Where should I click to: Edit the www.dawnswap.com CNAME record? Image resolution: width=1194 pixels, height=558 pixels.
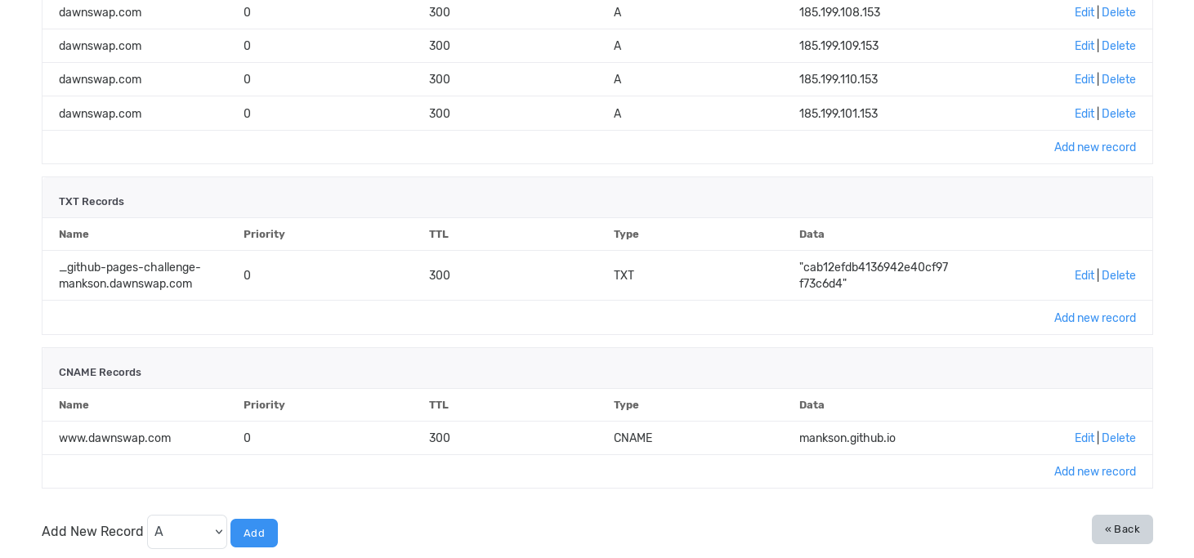(x=1084, y=438)
